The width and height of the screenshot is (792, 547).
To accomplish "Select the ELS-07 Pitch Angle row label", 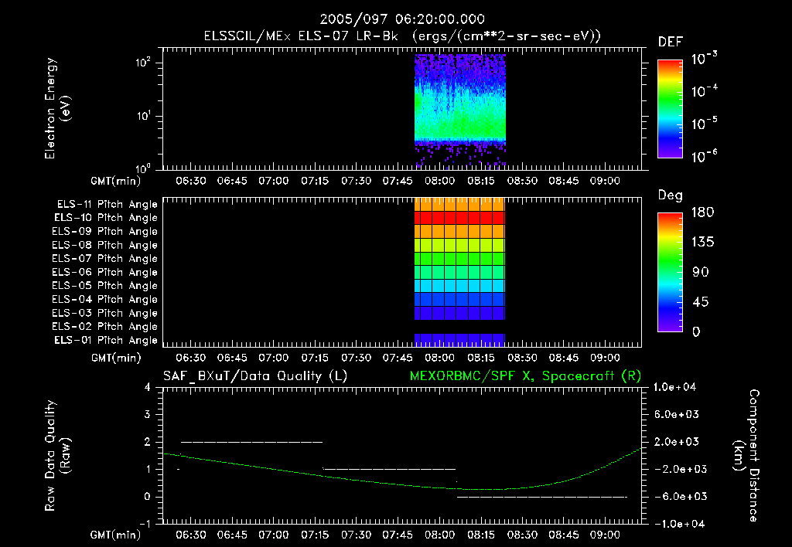I will [x=104, y=259].
